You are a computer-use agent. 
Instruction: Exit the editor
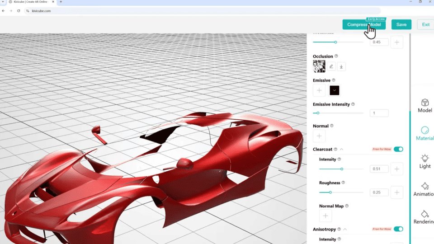point(426,24)
